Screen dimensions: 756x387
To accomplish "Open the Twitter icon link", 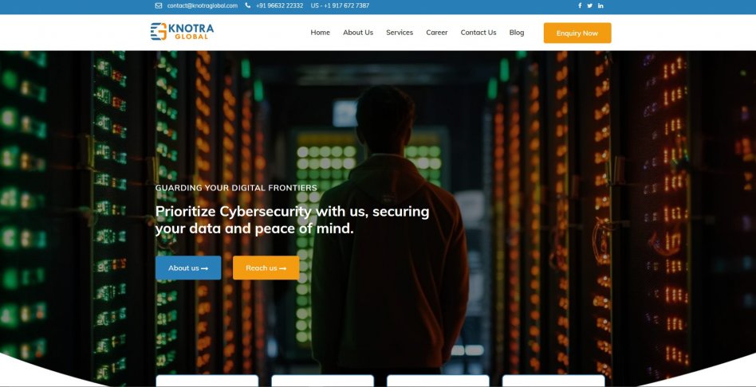I will tap(589, 6).
